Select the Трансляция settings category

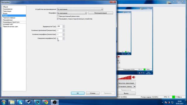[x=14, y=11]
